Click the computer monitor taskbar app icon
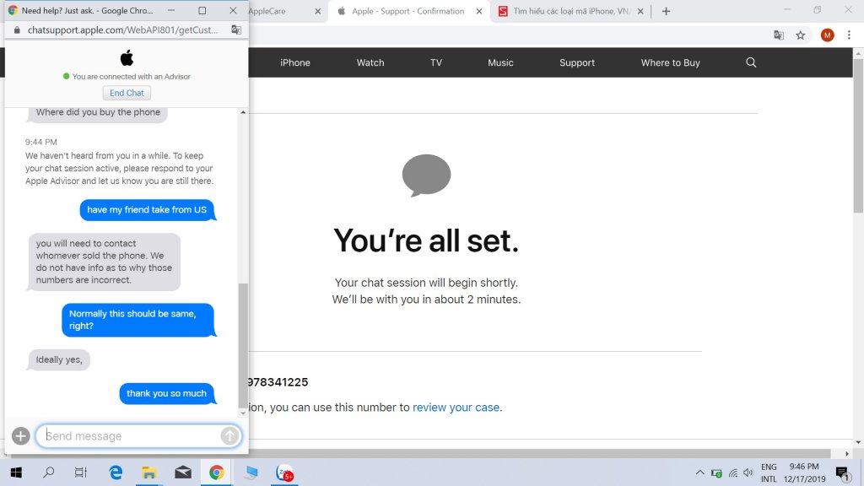 click(x=251, y=472)
